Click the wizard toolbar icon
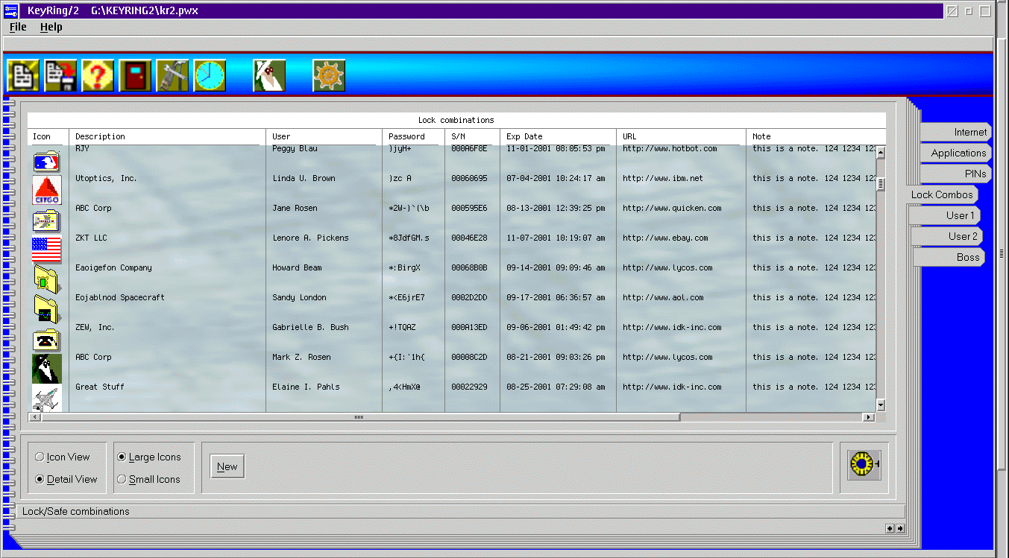Viewport: 1009px width, 558px height. (x=269, y=75)
